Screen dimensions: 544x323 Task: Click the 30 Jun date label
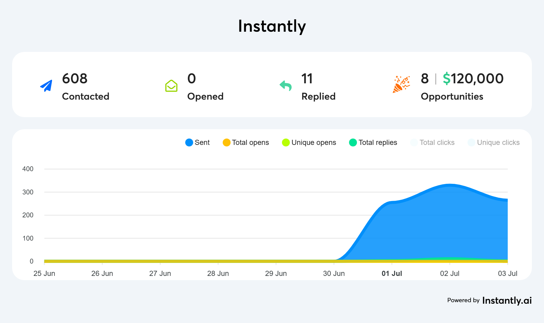click(x=334, y=273)
